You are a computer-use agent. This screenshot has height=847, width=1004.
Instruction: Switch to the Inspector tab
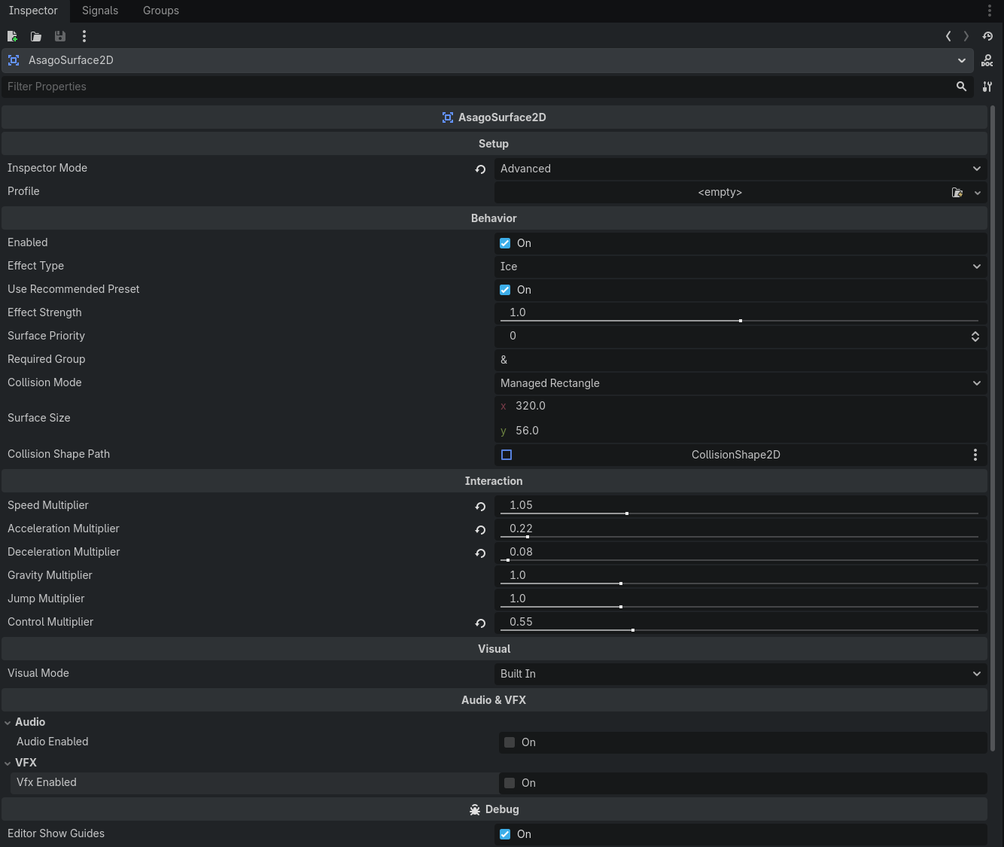coord(33,11)
